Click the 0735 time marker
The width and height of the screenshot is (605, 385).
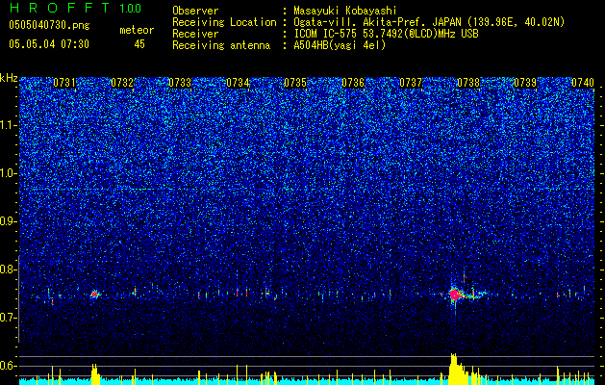coord(295,83)
